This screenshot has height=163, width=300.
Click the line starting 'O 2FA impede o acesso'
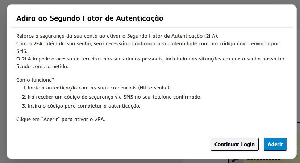point(150,59)
